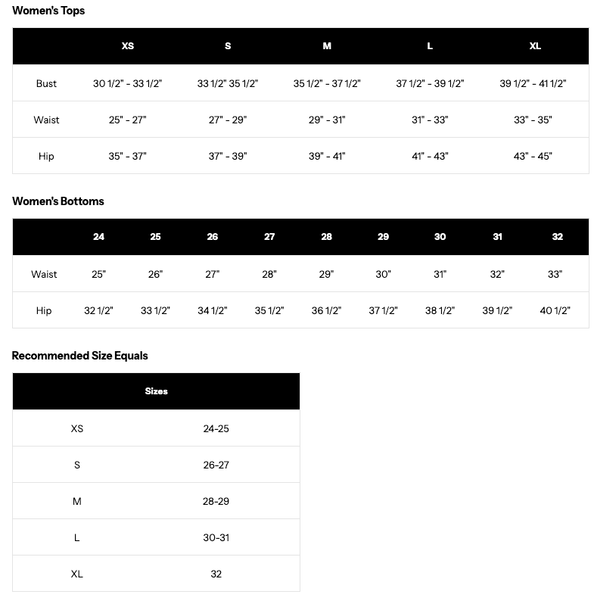The height and width of the screenshot is (610, 594).
Task: Click the 30" waist value under size 29
Action: point(383,274)
